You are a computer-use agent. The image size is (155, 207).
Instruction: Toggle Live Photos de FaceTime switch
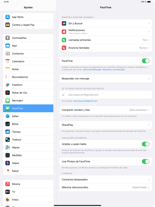tap(146, 161)
